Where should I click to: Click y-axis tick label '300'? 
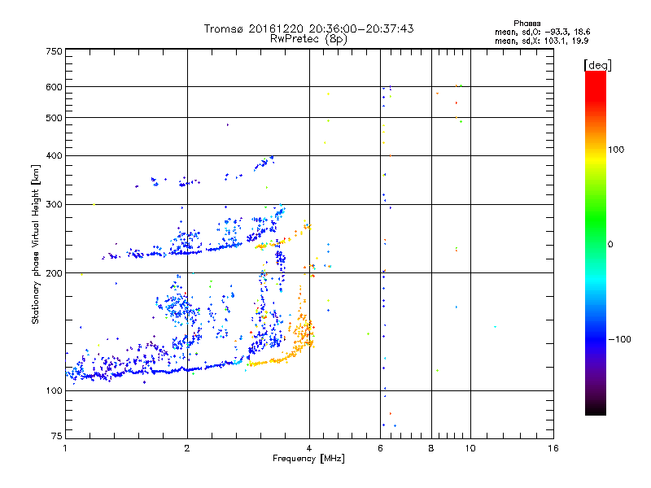click(x=54, y=204)
